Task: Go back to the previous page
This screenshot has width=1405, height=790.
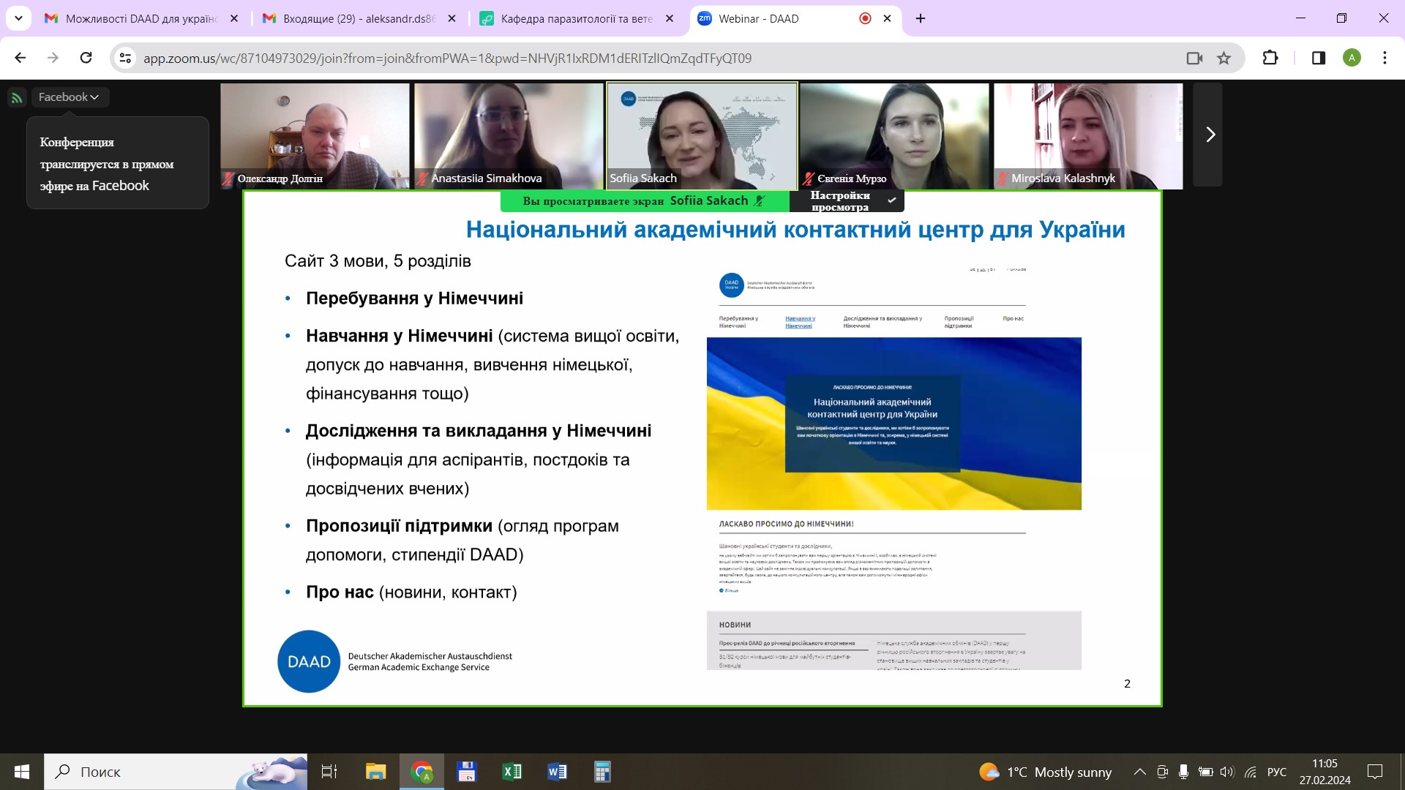Action: click(x=20, y=58)
